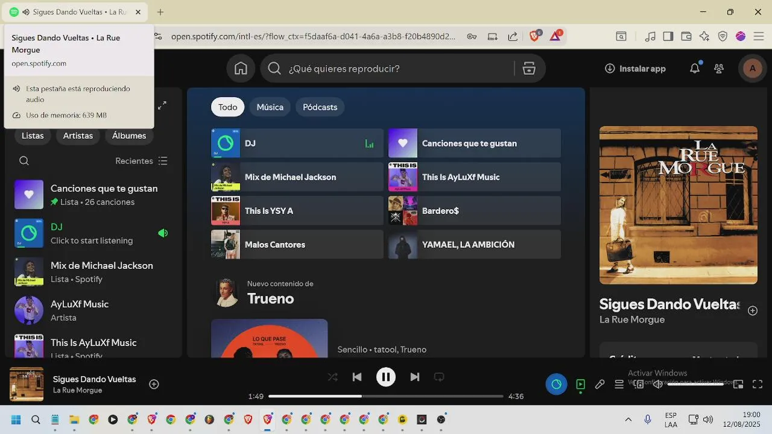Image resolution: width=772 pixels, height=434 pixels.
Task: Select the Música filter chip
Action: pyautogui.click(x=270, y=107)
